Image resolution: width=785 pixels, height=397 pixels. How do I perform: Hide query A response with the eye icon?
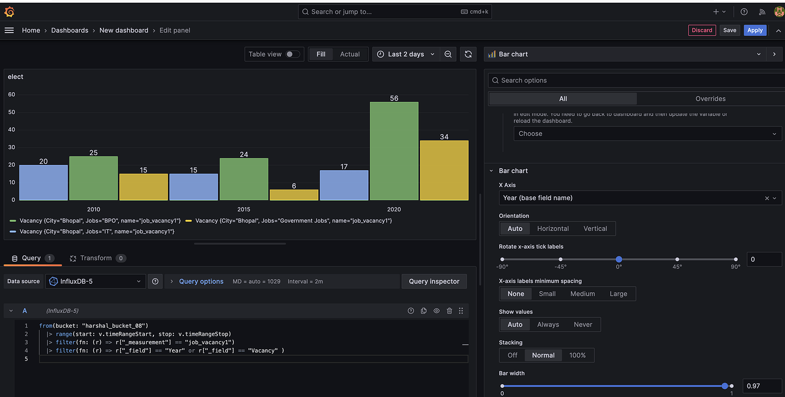(x=436, y=311)
